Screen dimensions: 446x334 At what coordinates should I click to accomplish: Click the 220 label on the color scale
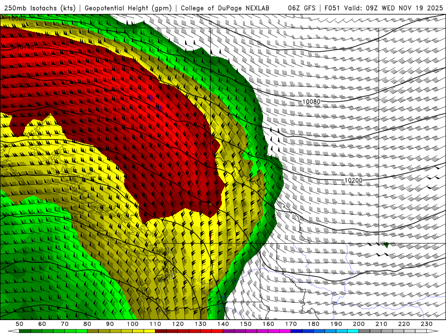[404, 324]
